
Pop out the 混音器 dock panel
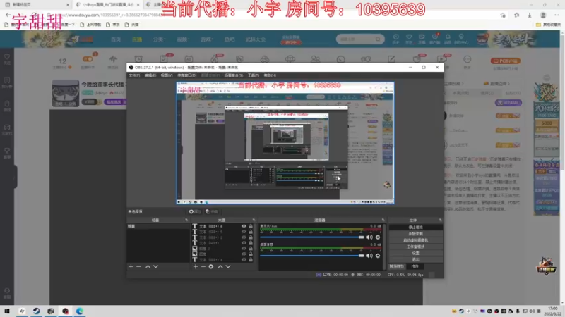[x=383, y=220]
